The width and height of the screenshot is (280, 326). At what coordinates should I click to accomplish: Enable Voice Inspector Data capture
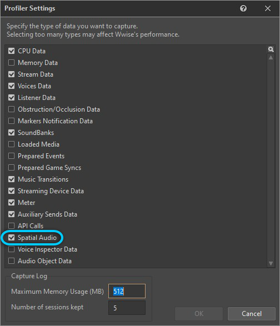[12, 249]
